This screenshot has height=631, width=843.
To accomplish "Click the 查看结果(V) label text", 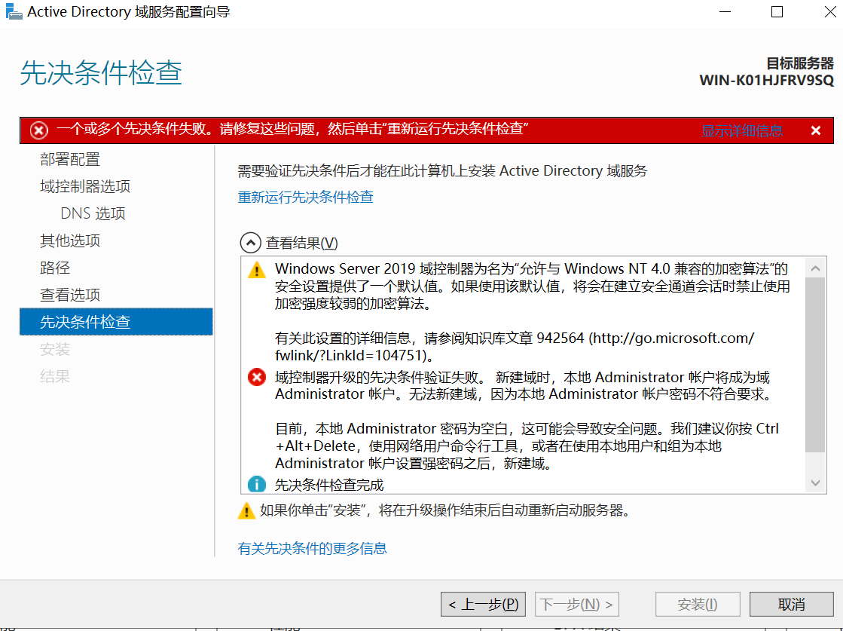I will click(x=301, y=244).
